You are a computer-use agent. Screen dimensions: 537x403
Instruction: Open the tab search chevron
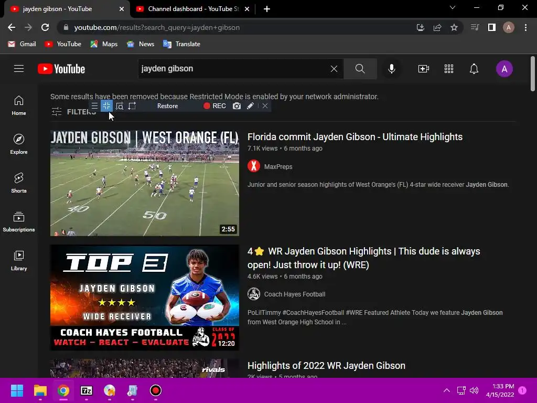point(453,7)
